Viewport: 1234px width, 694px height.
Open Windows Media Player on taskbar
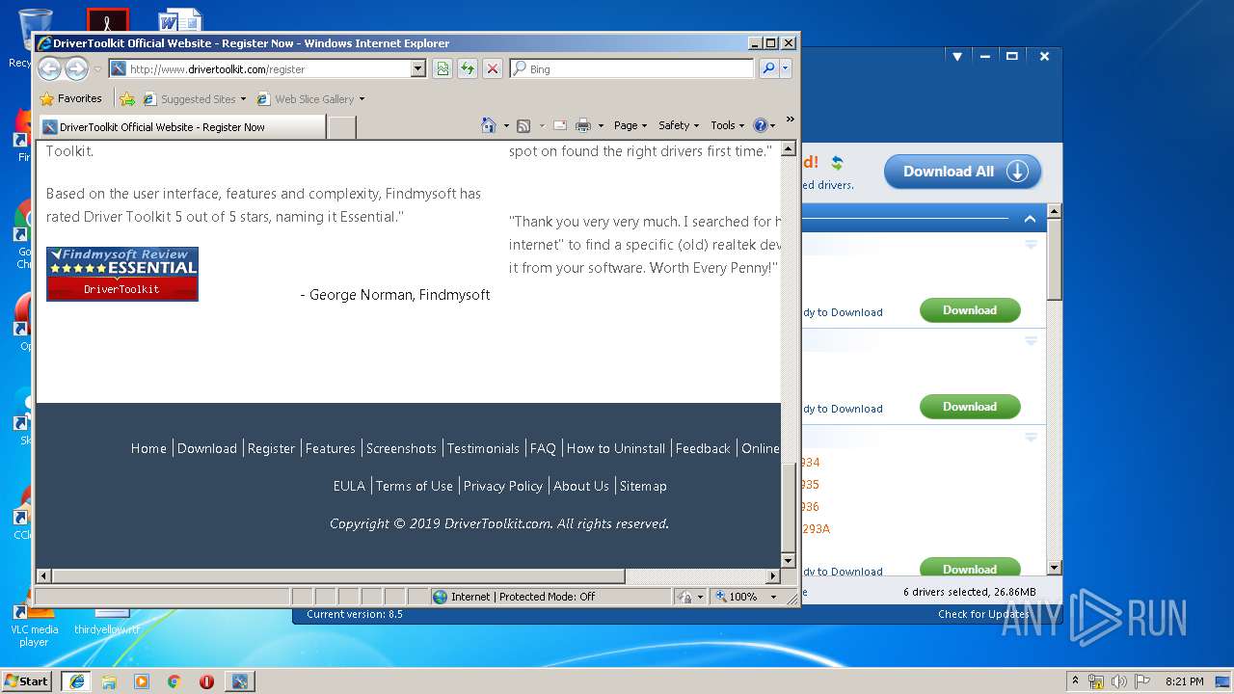(x=142, y=681)
